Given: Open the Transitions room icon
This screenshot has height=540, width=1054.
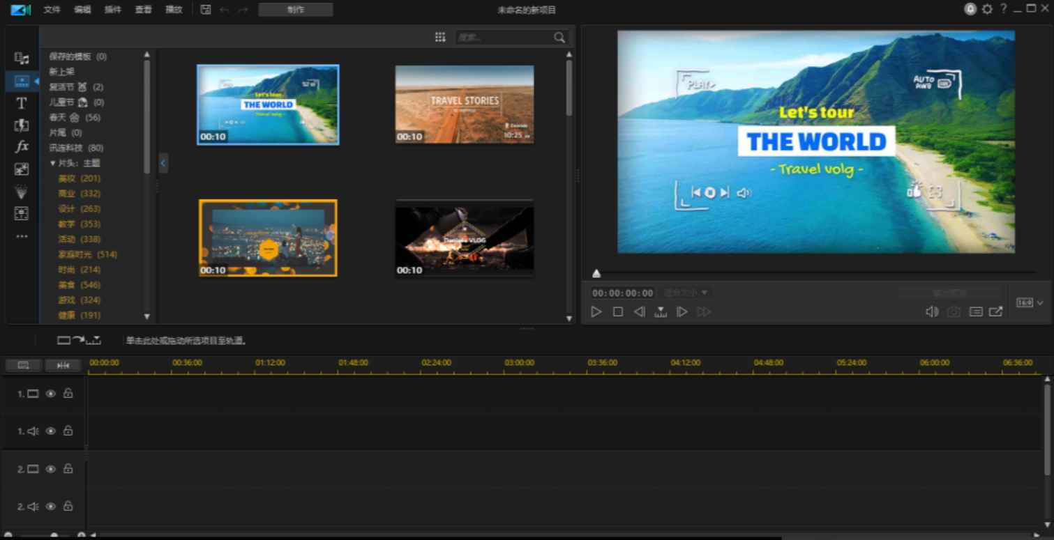Looking at the screenshot, I should click(x=22, y=125).
